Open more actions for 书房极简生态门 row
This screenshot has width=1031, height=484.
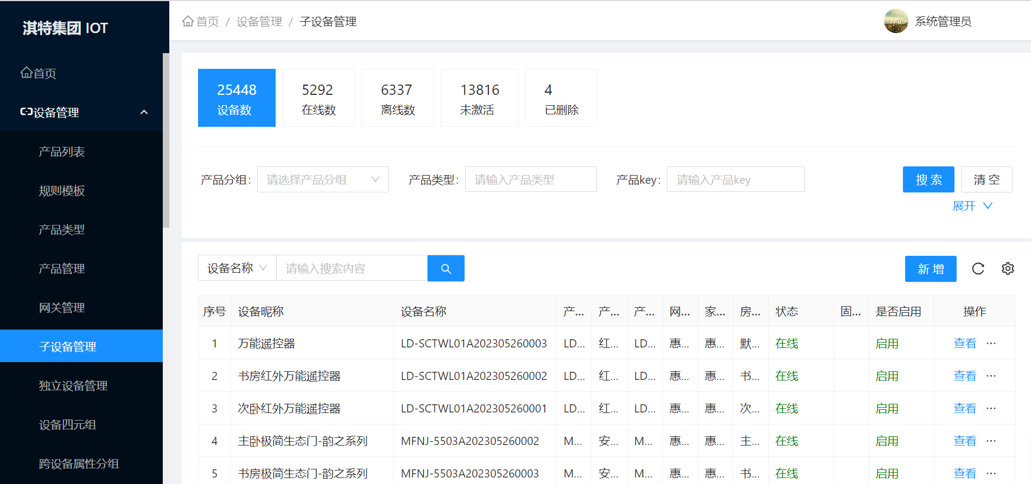pos(991,473)
